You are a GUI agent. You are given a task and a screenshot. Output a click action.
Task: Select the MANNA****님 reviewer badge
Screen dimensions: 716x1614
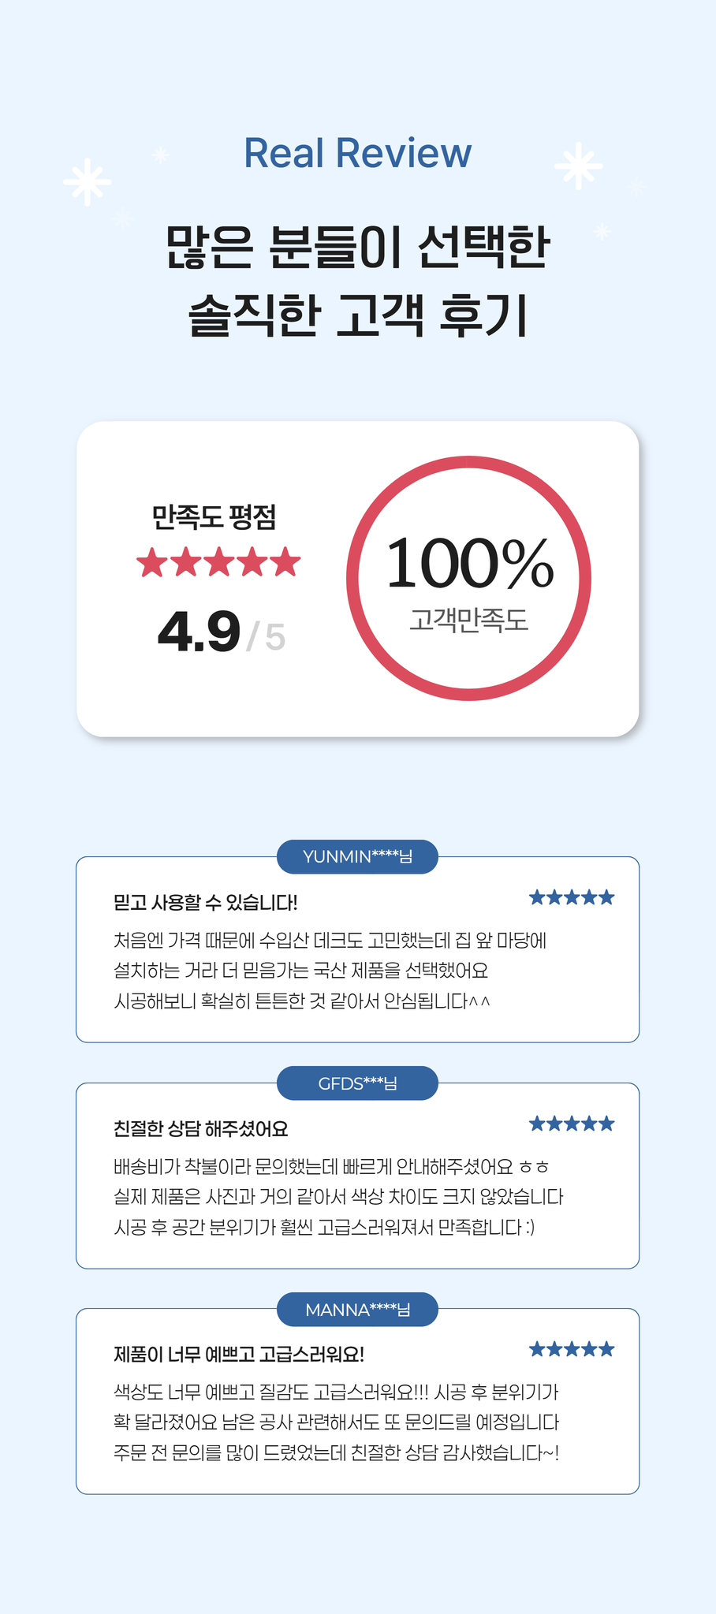pos(357,1310)
